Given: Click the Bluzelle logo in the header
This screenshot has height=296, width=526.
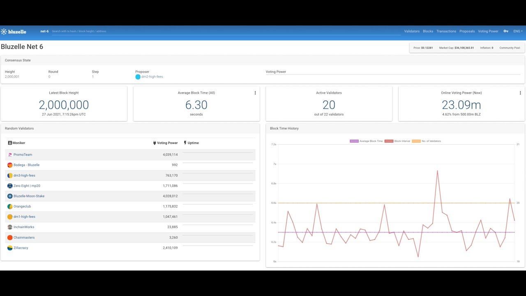Looking at the screenshot, I should tap(14, 31).
